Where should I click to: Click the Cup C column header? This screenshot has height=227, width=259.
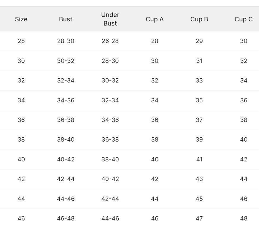point(244,19)
